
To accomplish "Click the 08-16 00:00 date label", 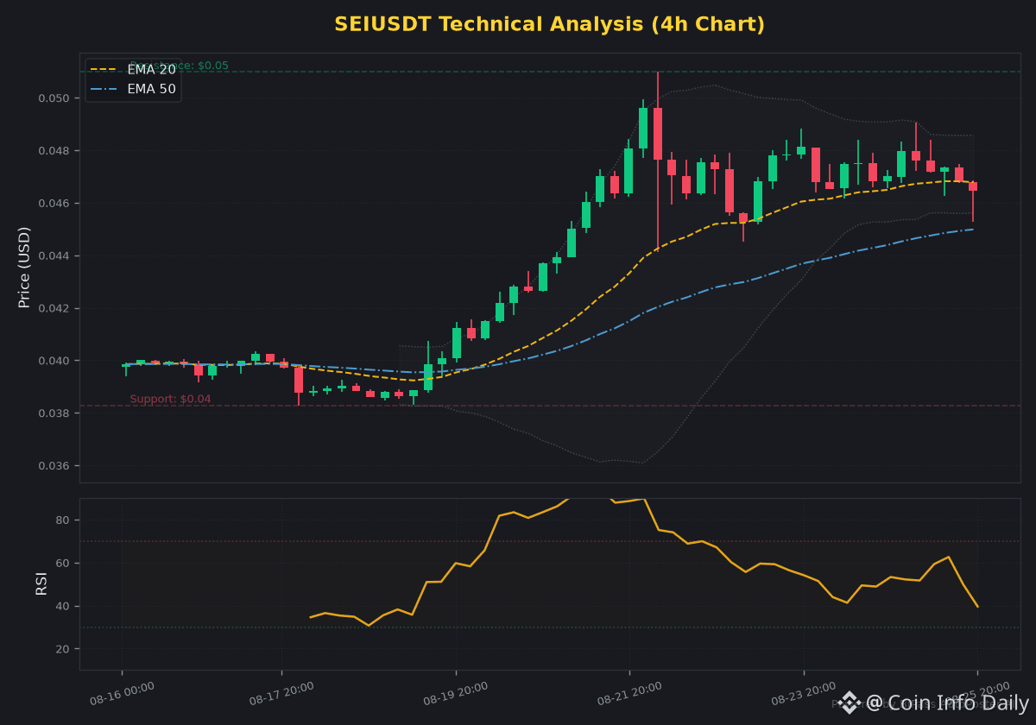I will [x=122, y=694].
